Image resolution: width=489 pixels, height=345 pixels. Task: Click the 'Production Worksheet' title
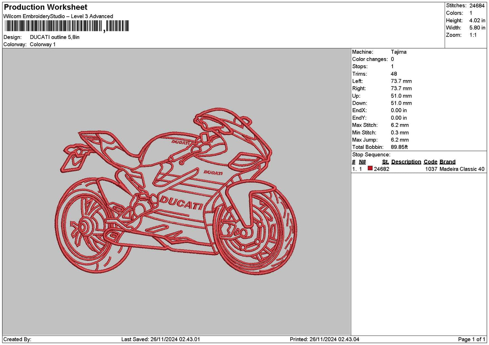[46, 7]
